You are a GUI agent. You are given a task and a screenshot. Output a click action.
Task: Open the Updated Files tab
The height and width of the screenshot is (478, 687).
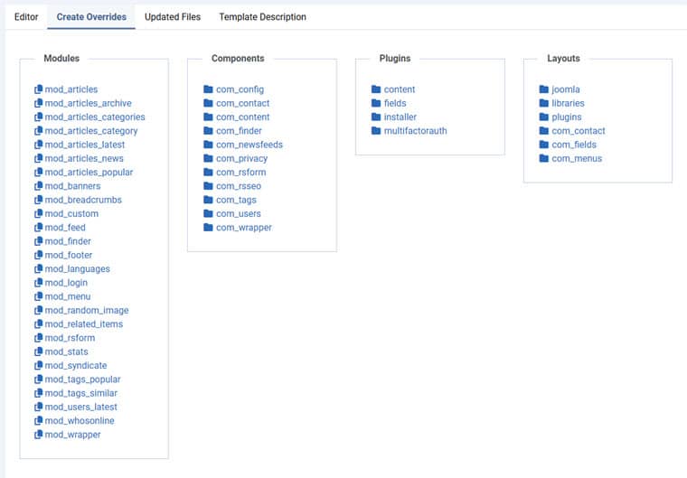point(173,16)
